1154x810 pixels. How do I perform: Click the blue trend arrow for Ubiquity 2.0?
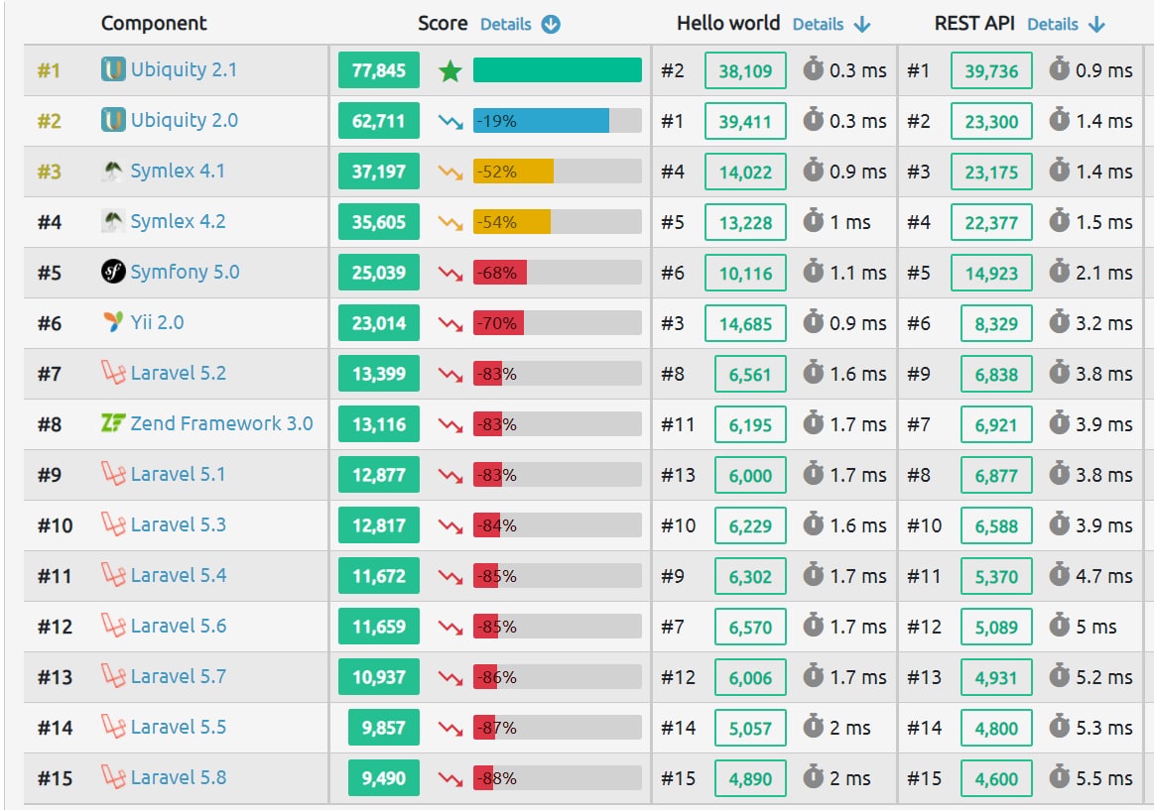tap(450, 121)
